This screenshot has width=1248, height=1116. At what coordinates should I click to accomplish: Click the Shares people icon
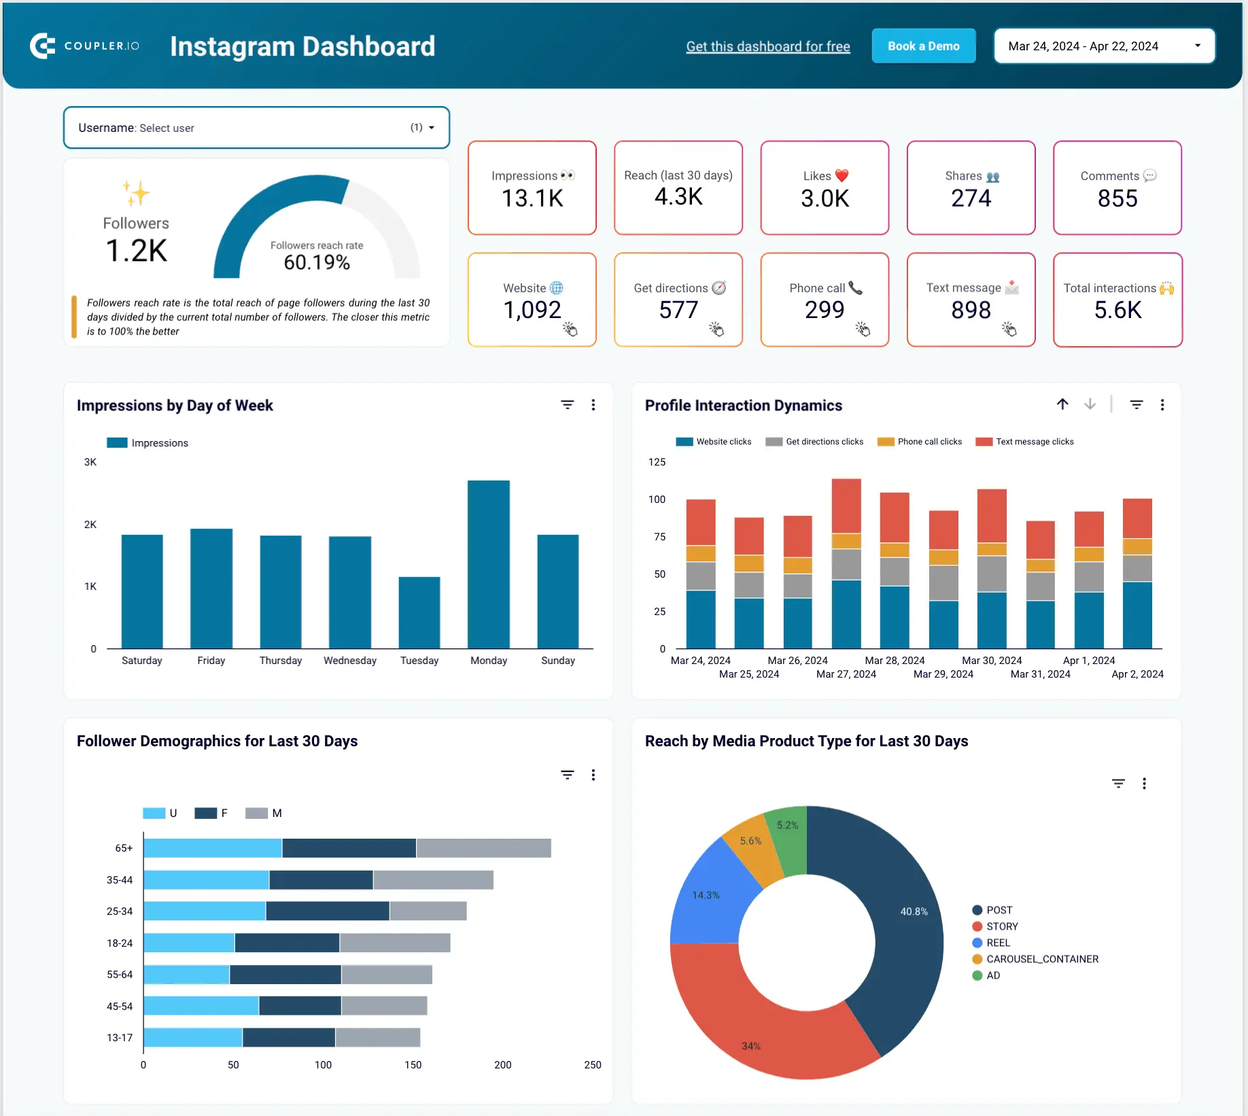[993, 177]
